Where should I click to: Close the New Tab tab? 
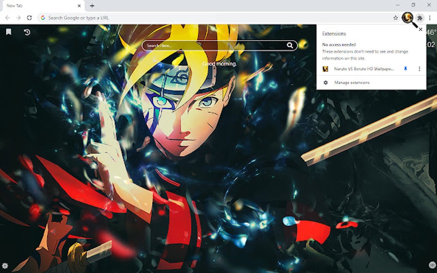79,6
